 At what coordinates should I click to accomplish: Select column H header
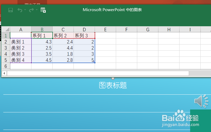pyautogui.click(x=169, y=29)
